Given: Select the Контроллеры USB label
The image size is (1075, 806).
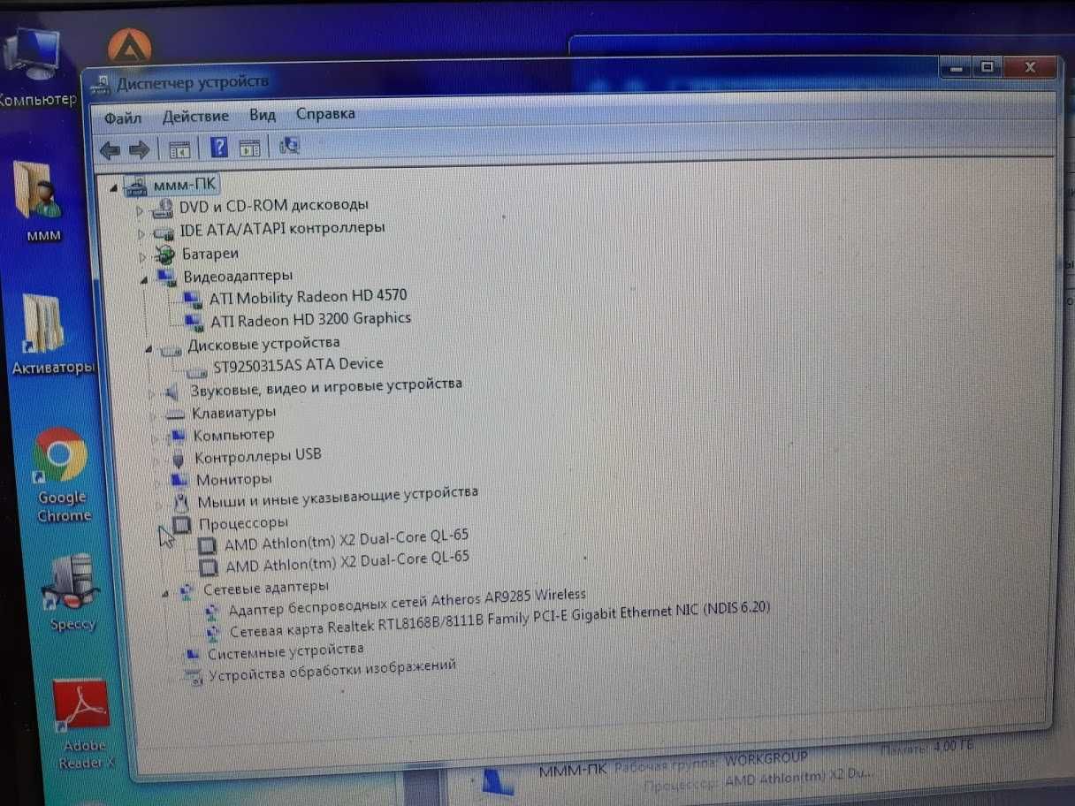Looking at the screenshot, I should coord(258,457).
